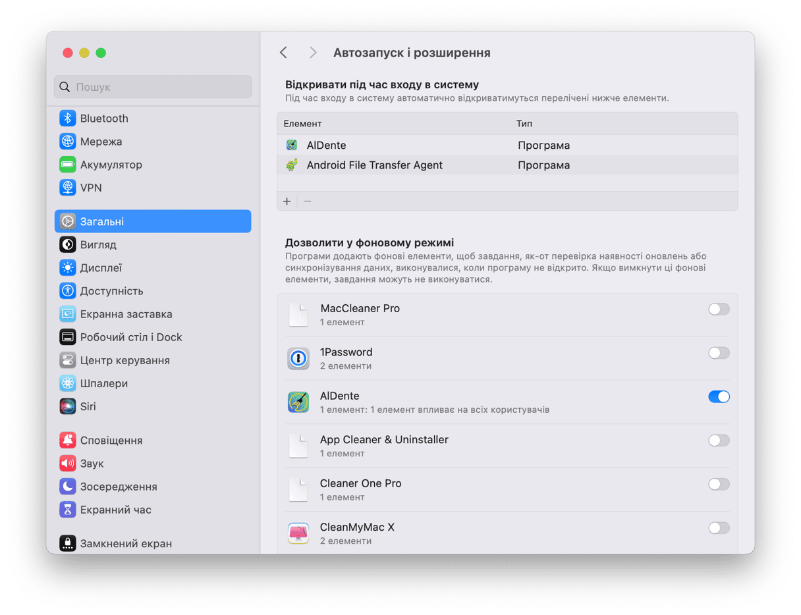Click the Центр керування icon
Screen dimensions: 801x615
[68, 360]
